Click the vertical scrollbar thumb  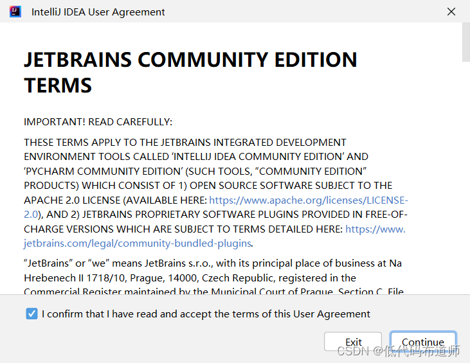[466, 42]
